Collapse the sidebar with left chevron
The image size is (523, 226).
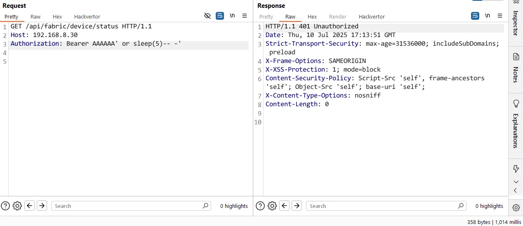coord(516,190)
